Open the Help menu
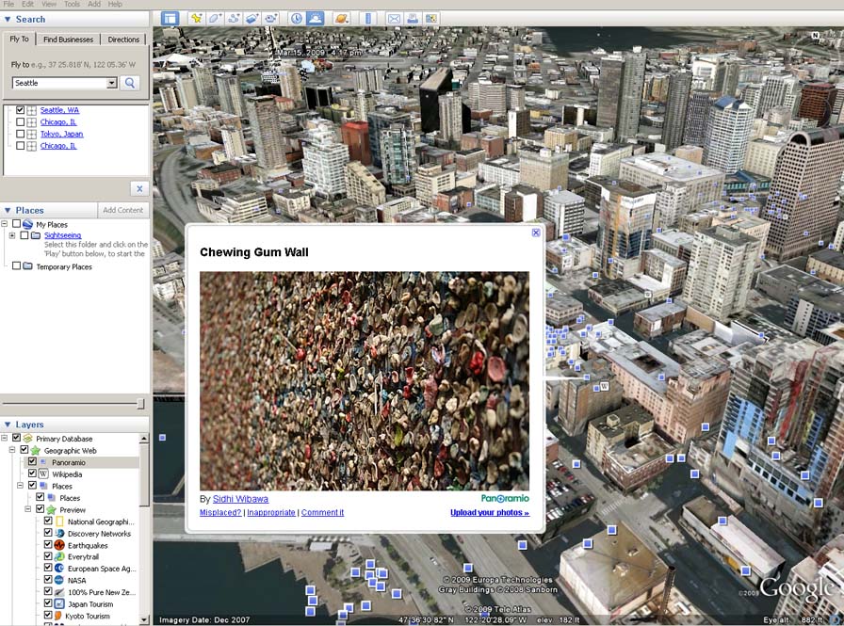Image resolution: width=844 pixels, height=626 pixels. 115,4
